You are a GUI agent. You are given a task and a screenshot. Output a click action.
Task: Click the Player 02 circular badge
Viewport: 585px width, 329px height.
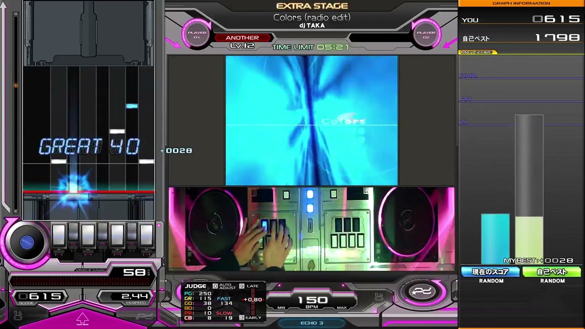tap(426, 34)
